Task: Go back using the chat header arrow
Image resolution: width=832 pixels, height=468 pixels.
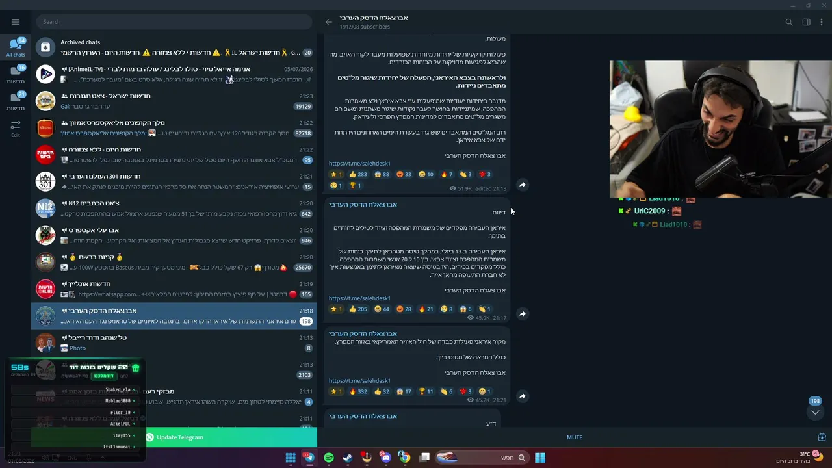Action: (329, 22)
